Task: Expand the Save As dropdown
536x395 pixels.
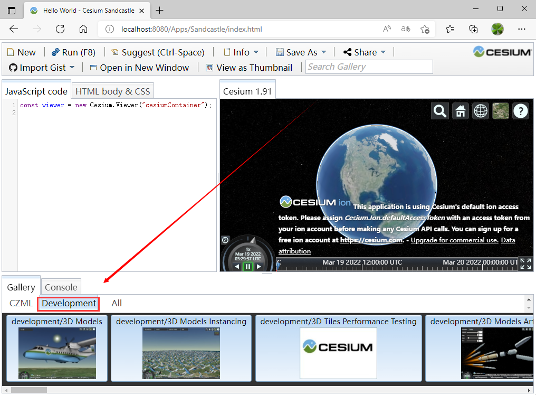Action: pyautogui.click(x=301, y=52)
